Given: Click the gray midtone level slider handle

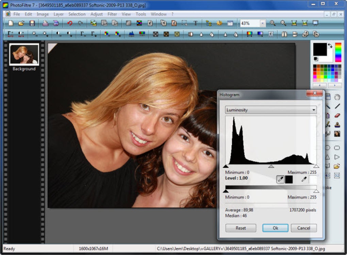Looking at the screenshot, I should 271,166.
